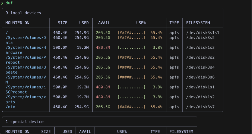Screen dimensions: 252x134
Task: Click the '9 local devices' table title
Action: [23, 13]
